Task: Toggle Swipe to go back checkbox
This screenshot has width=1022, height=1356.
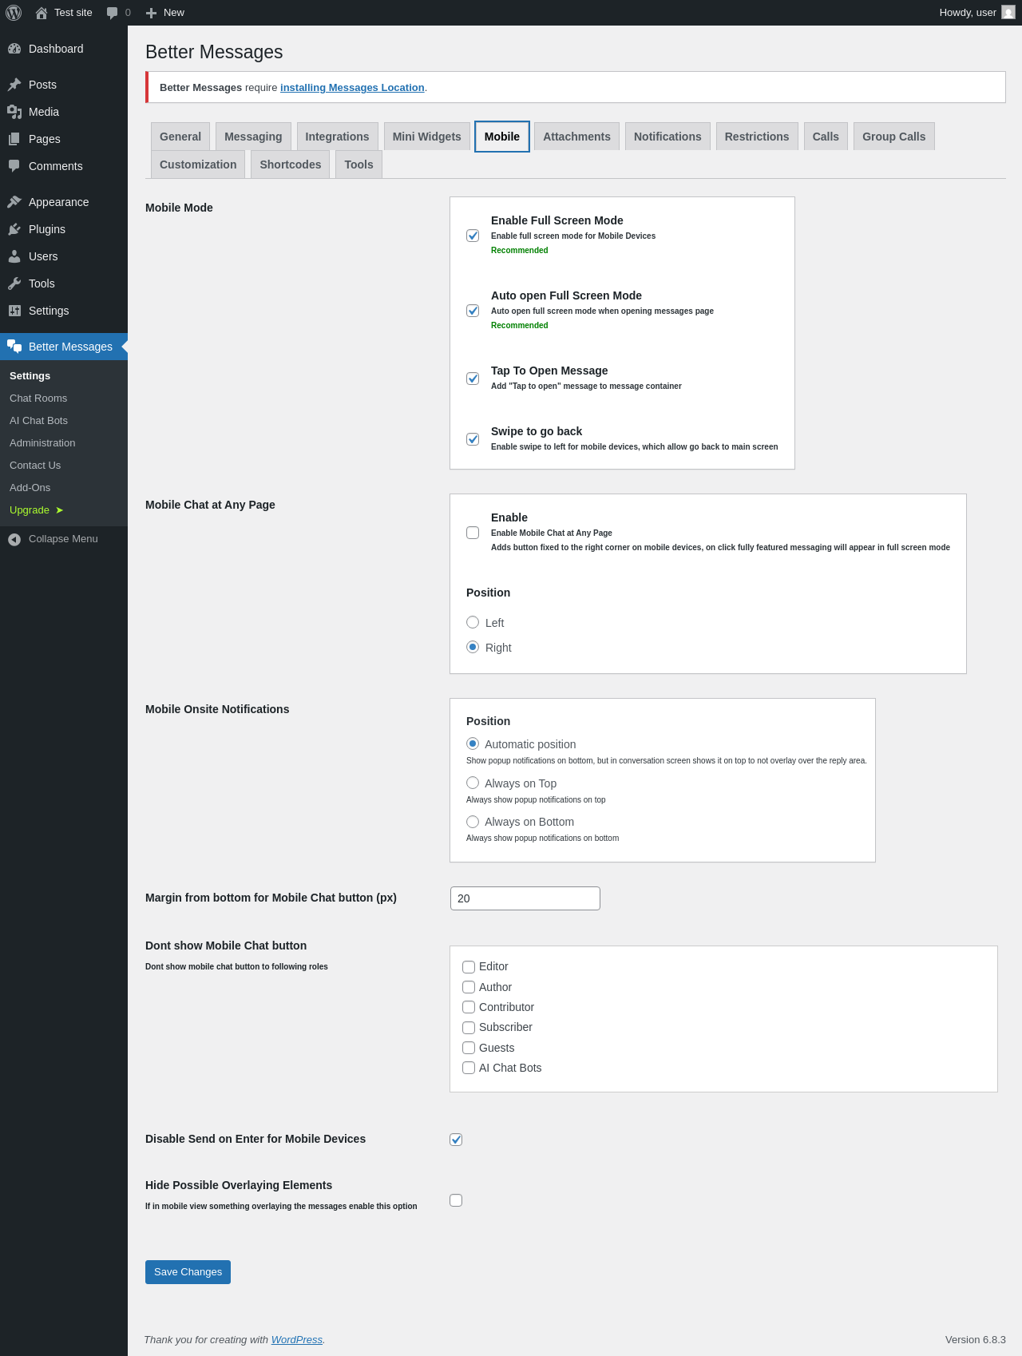Action: click(x=473, y=439)
